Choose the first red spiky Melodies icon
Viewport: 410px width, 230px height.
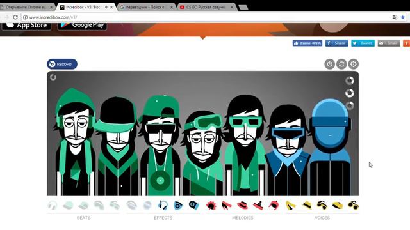211,206
